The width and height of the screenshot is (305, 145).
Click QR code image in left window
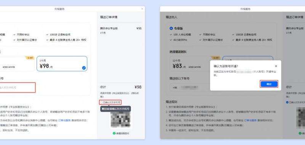click(120, 120)
